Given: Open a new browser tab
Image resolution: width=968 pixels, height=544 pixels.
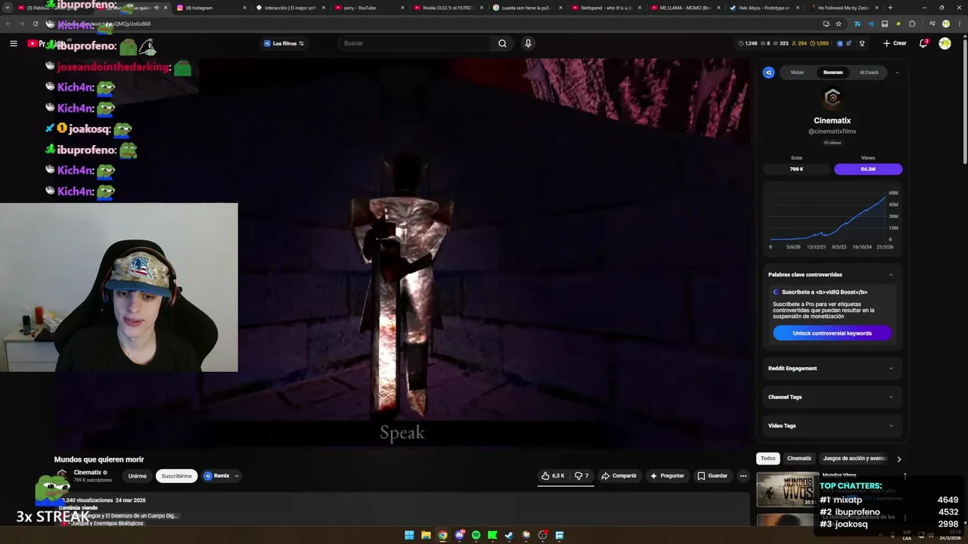Looking at the screenshot, I should [890, 8].
